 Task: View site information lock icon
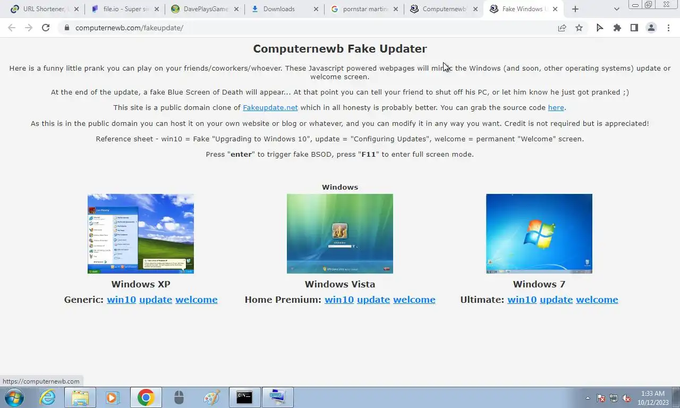(x=66, y=28)
